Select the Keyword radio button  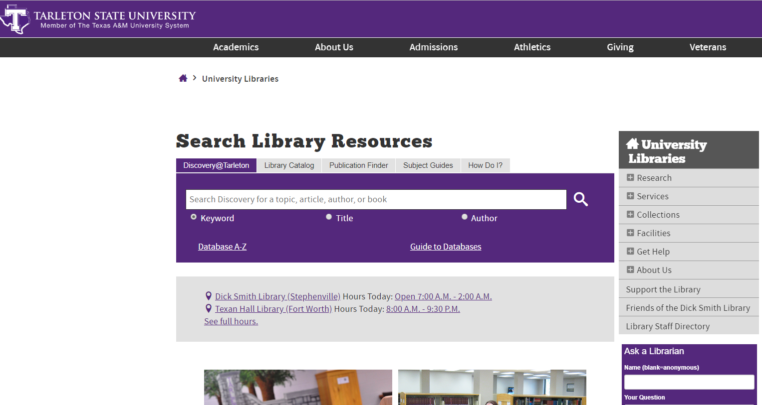193,217
